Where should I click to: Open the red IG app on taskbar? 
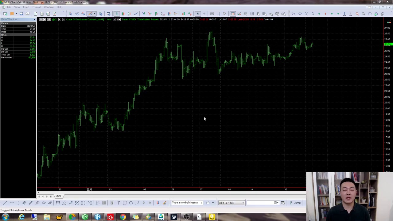click(x=110, y=217)
